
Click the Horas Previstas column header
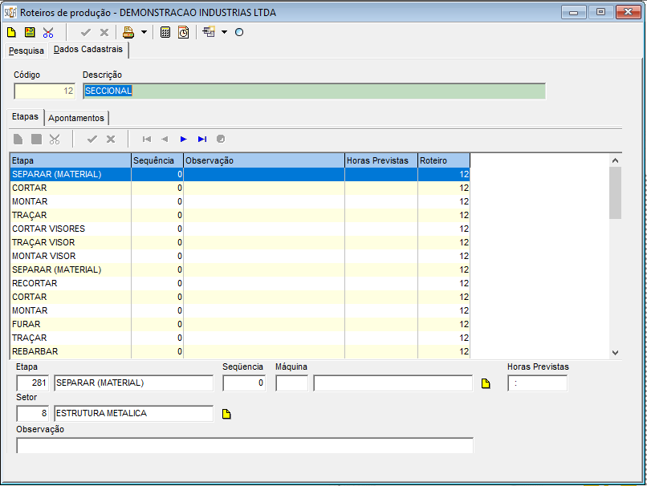(381, 160)
